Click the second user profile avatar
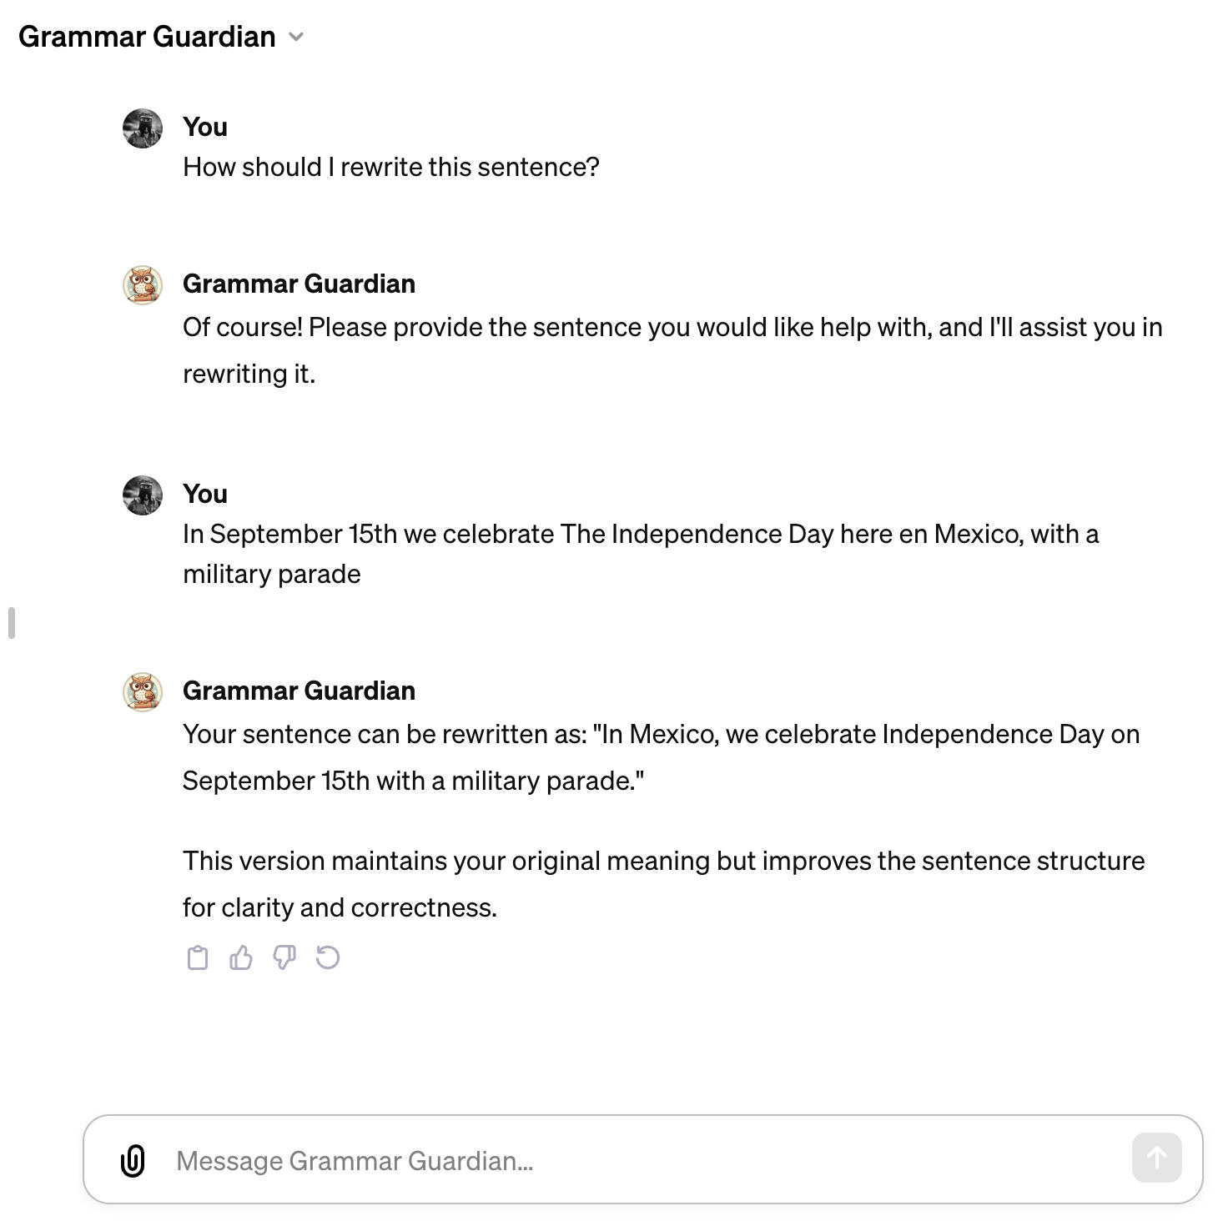This screenshot has width=1228, height=1221. pyautogui.click(x=143, y=495)
